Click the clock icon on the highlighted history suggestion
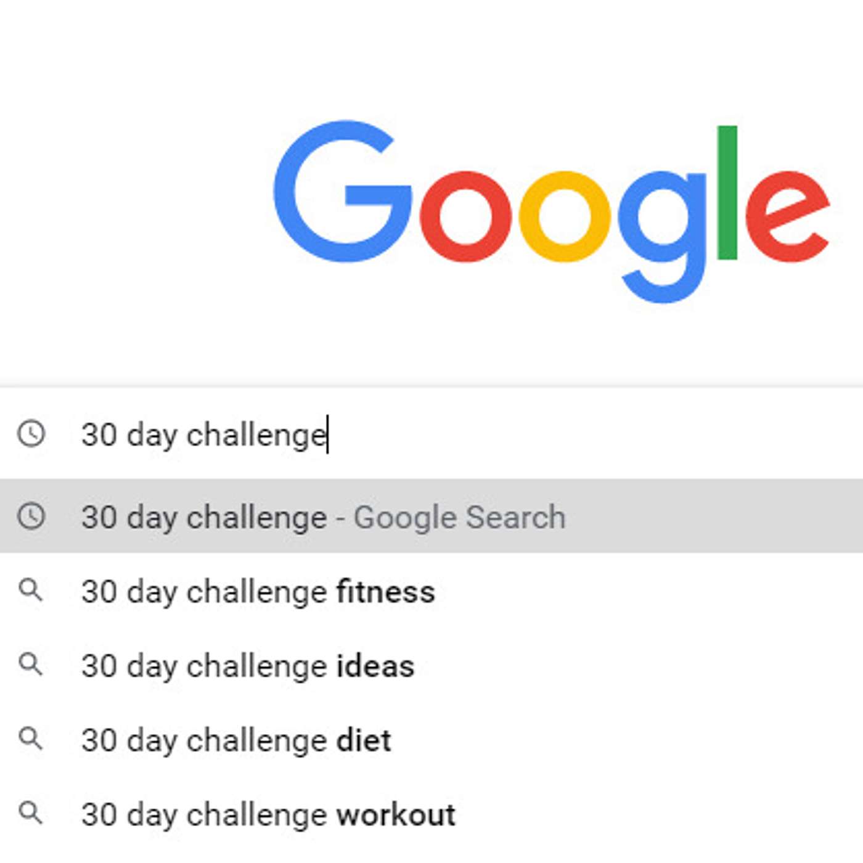 (31, 516)
